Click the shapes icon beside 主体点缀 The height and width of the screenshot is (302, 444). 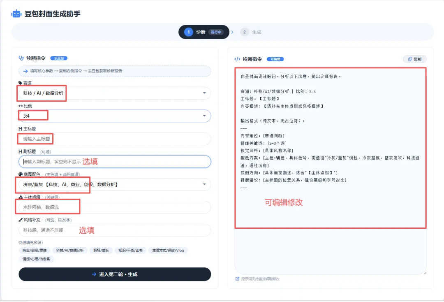tap(21, 197)
